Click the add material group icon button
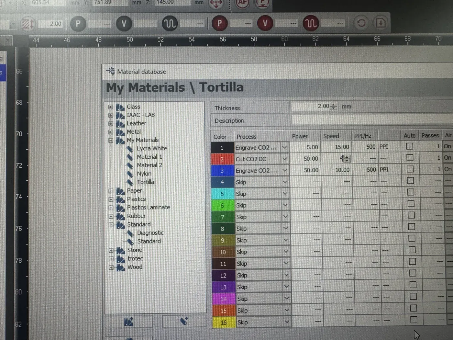This screenshot has height=340, width=453. (128, 322)
